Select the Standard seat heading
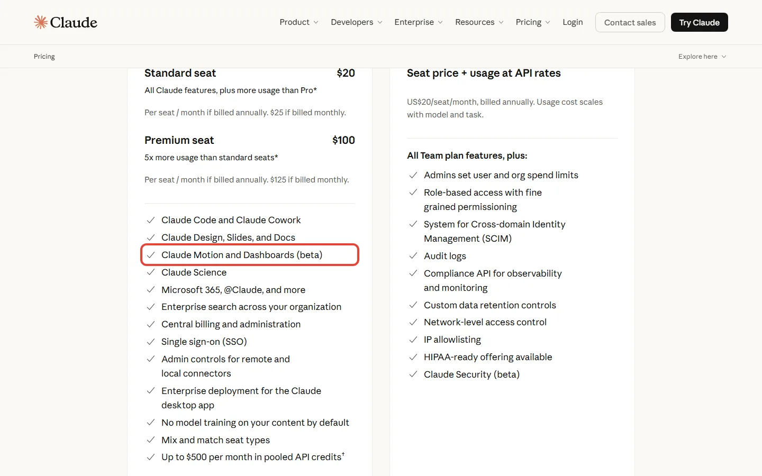The width and height of the screenshot is (762, 476). [180, 73]
